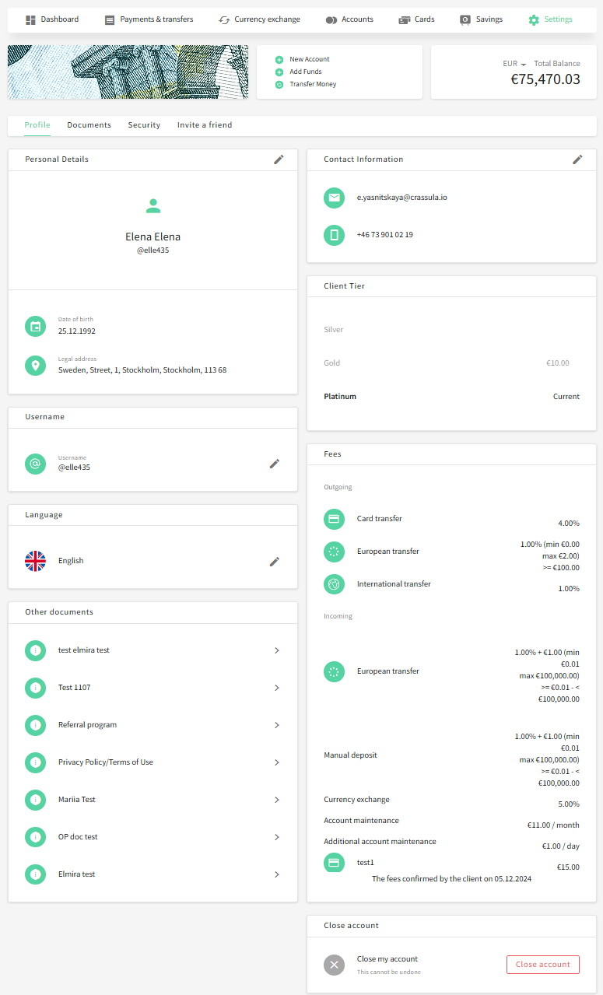Click the banknote banner image
The height and width of the screenshot is (995, 603).
coord(128,72)
